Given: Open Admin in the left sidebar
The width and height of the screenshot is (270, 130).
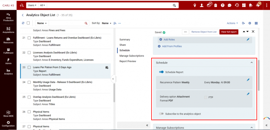Looking at the screenshot, I should coord(8,61).
